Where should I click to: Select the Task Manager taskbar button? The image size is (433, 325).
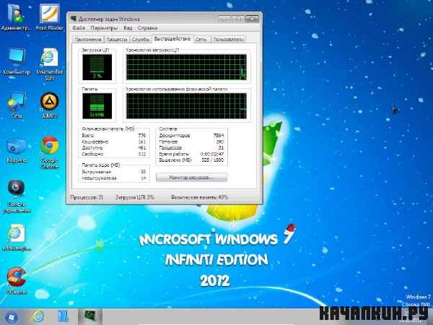pos(90,317)
